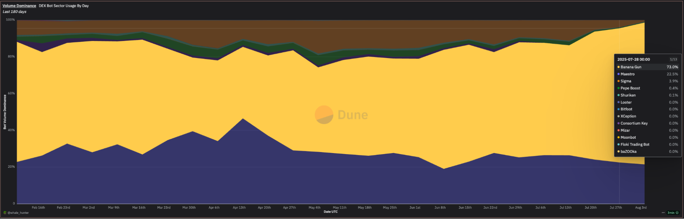Click the Last 180 days label
The width and height of the screenshot is (684, 219).
(14, 12)
